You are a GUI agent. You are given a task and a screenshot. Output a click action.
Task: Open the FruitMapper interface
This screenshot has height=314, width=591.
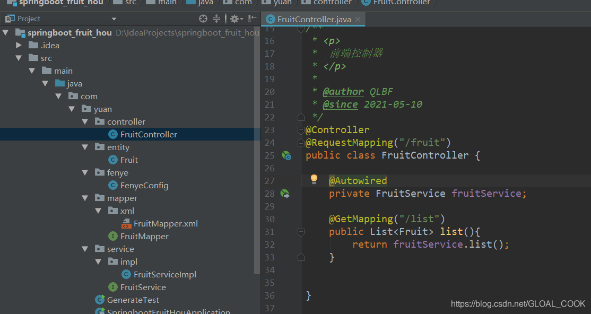click(x=144, y=237)
